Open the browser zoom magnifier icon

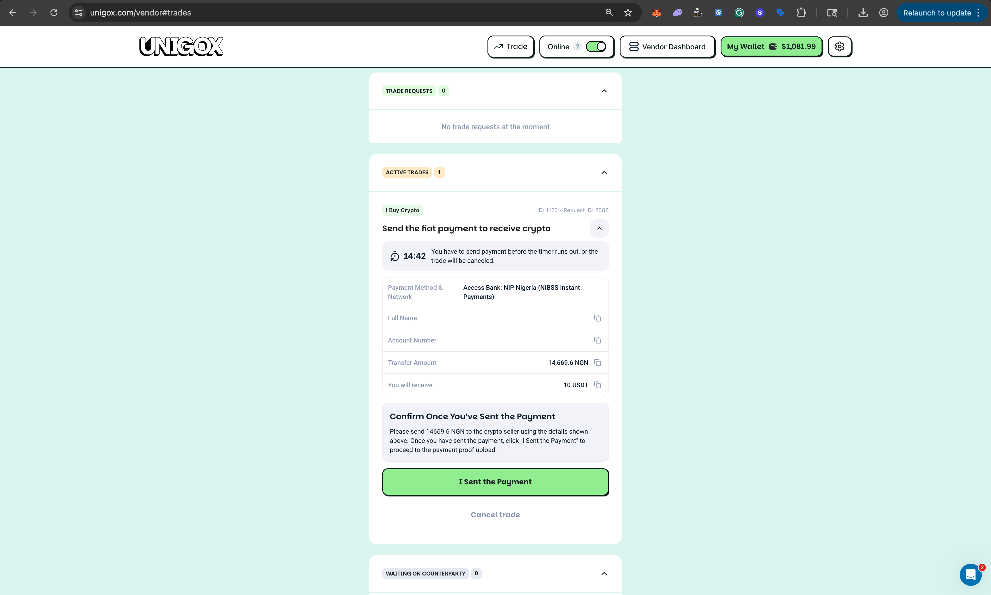coord(609,13)
